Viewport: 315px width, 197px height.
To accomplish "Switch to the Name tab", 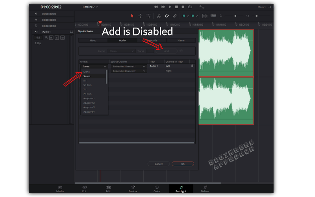I will coord(181,41).
